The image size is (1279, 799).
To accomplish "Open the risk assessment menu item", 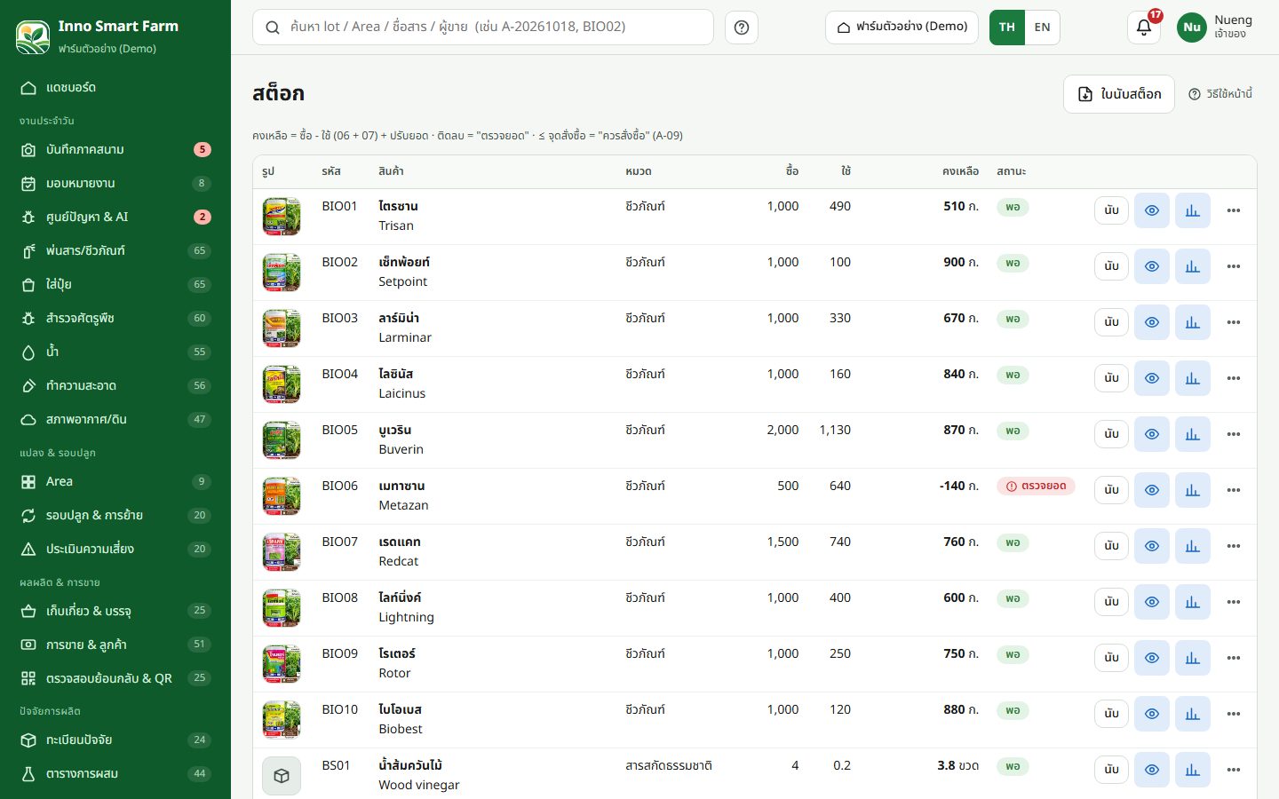I will 115,550.
